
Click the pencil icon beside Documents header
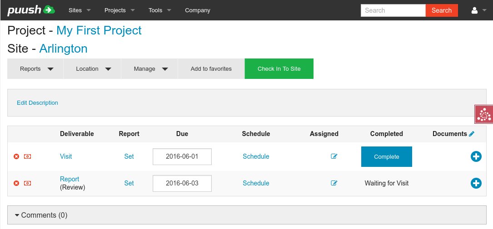(472, 134)
